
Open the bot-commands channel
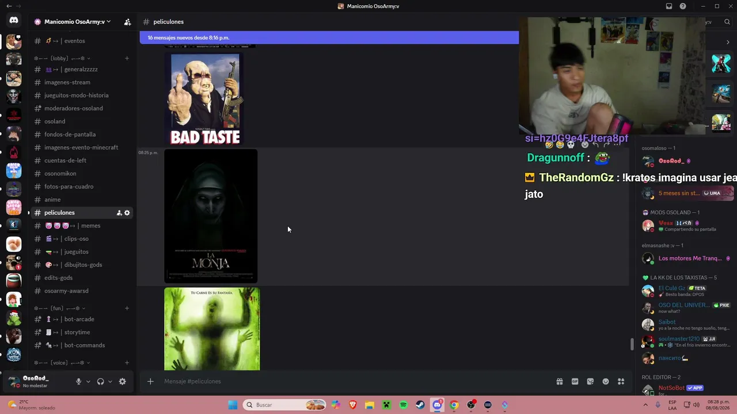(x=82, y=346)
